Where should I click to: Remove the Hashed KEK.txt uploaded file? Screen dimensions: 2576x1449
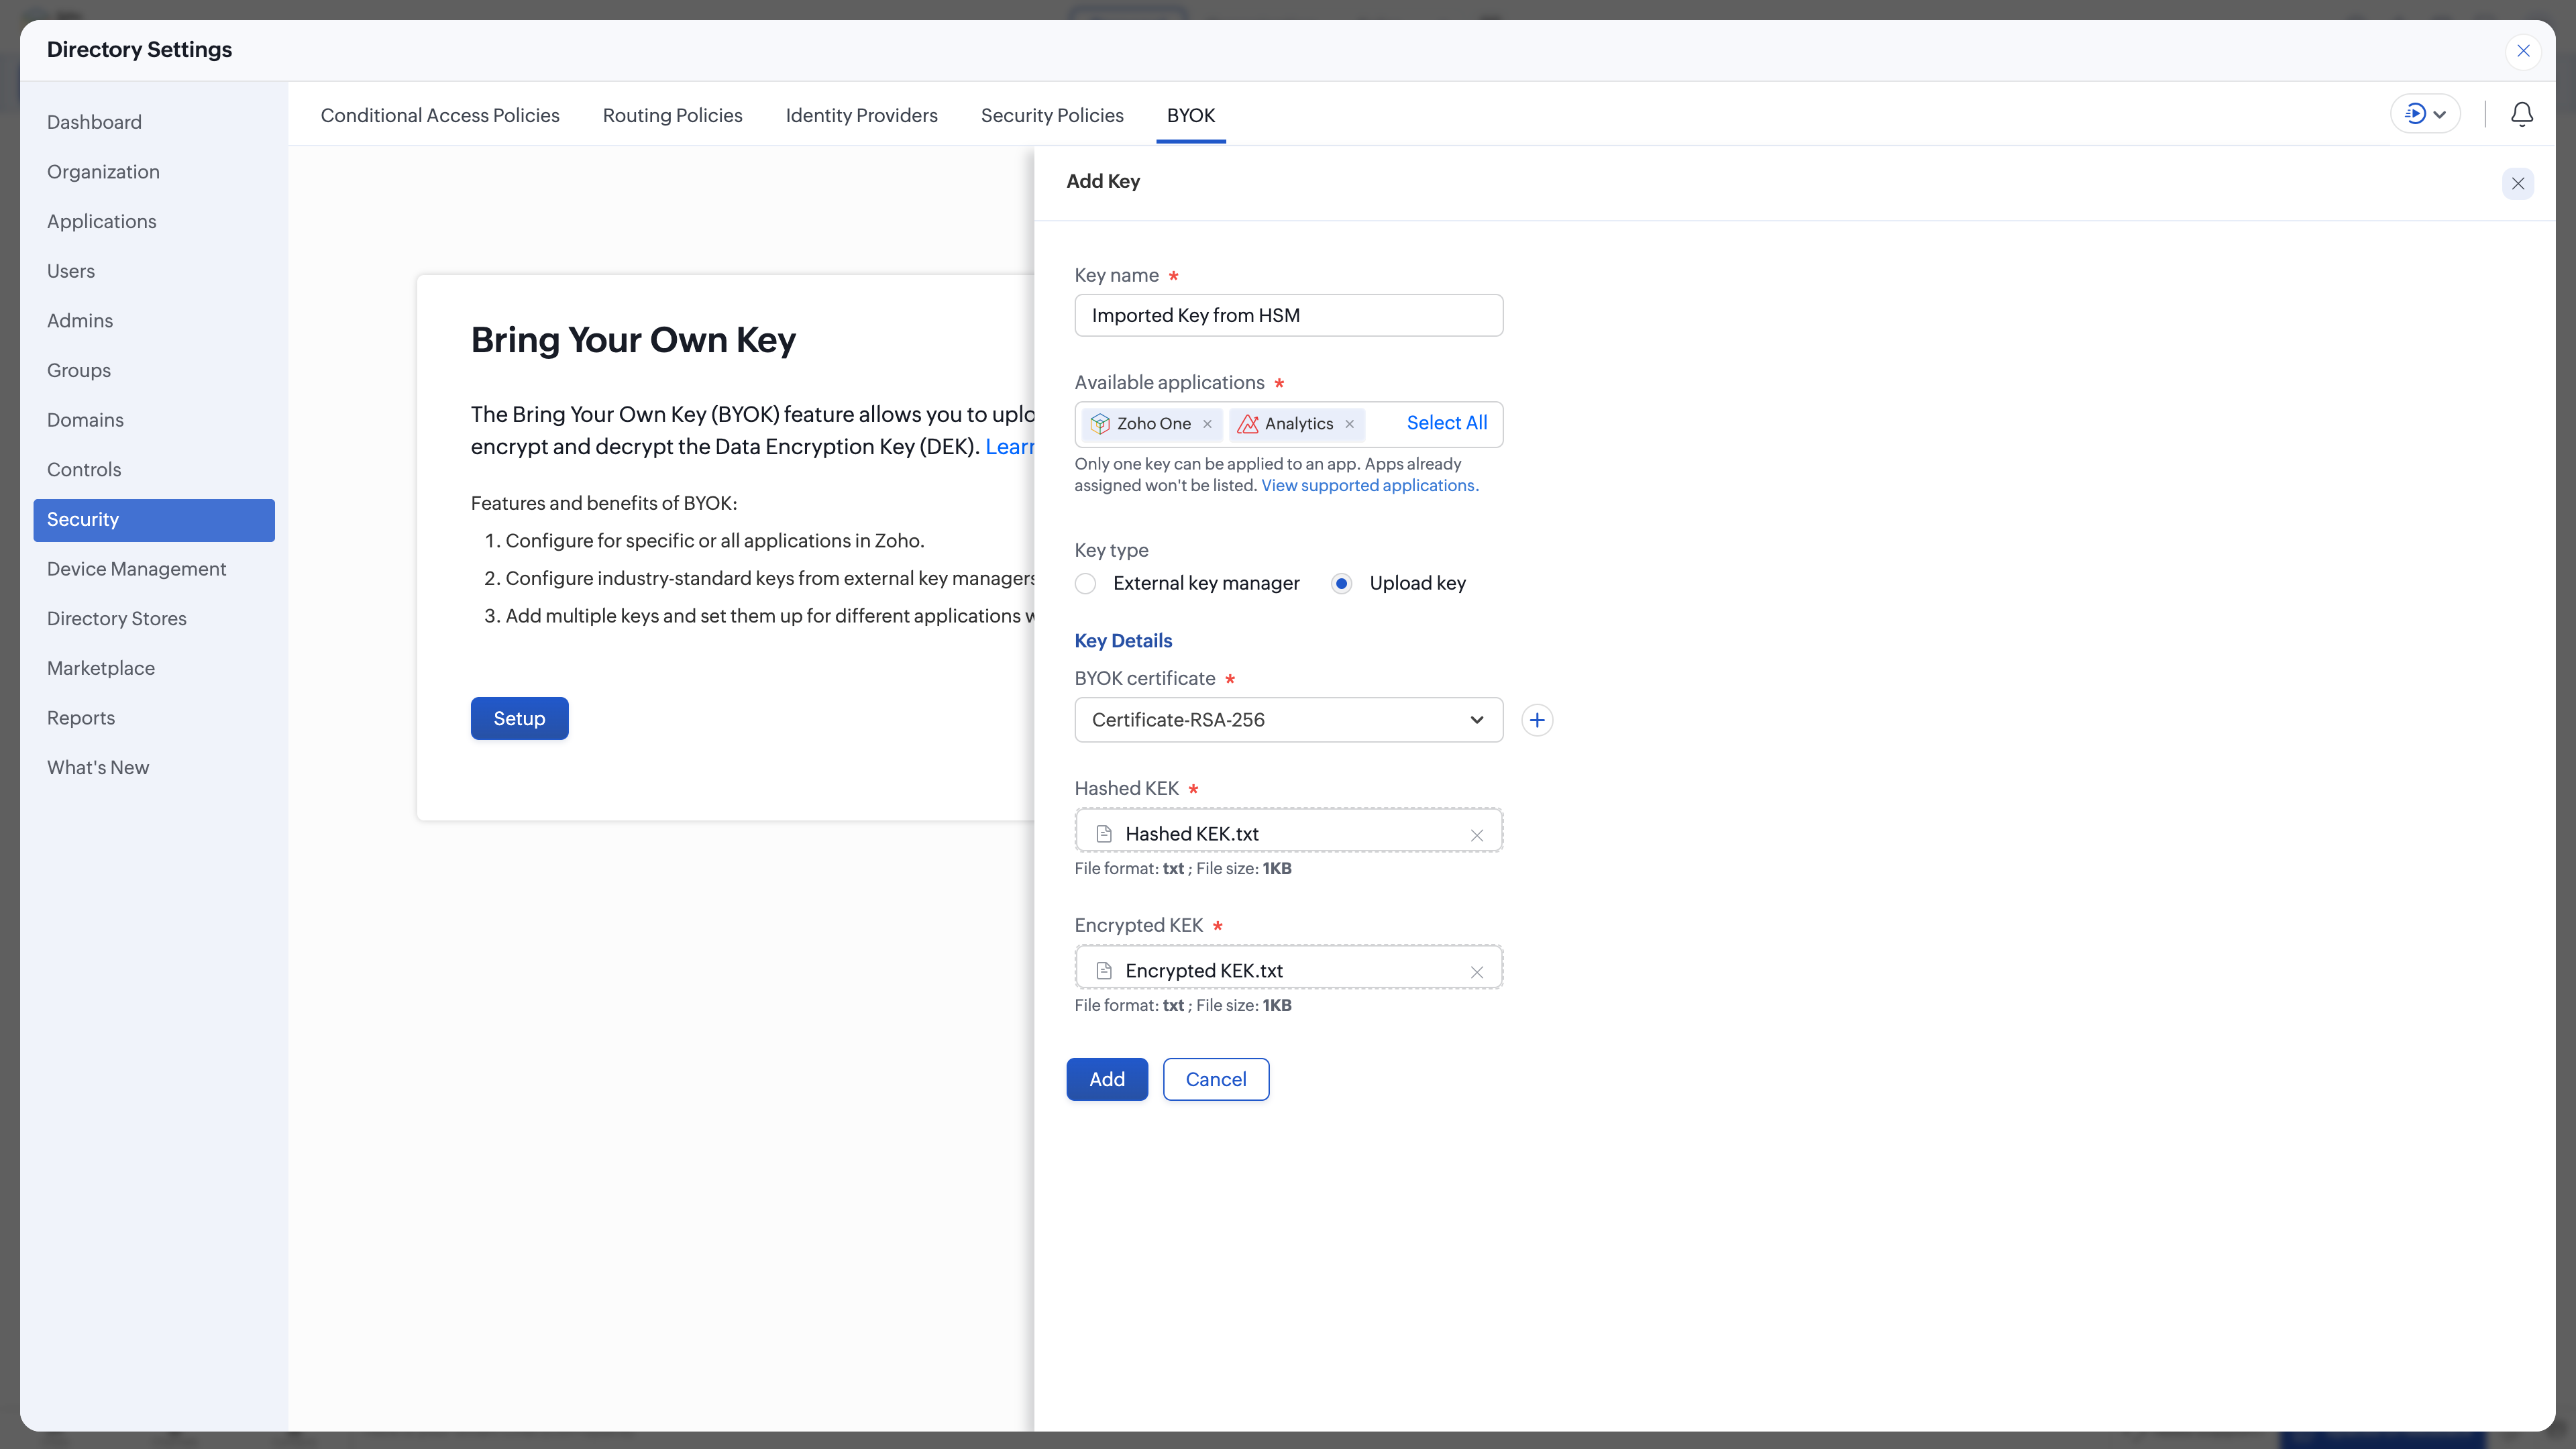[1476, 835]
